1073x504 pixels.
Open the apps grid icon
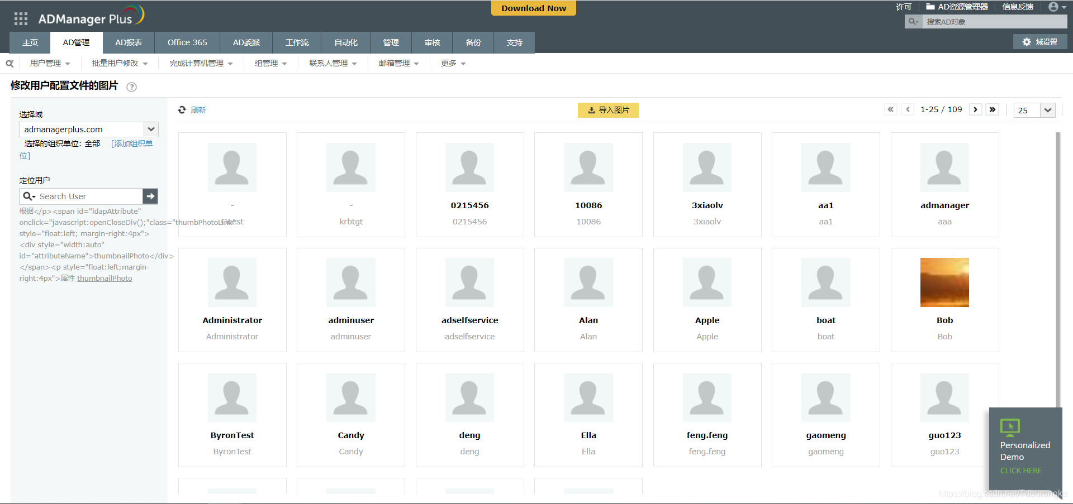[21, 19]
